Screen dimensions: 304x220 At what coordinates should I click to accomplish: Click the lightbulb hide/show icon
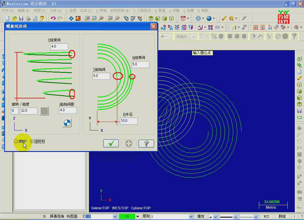pos(233,27)
